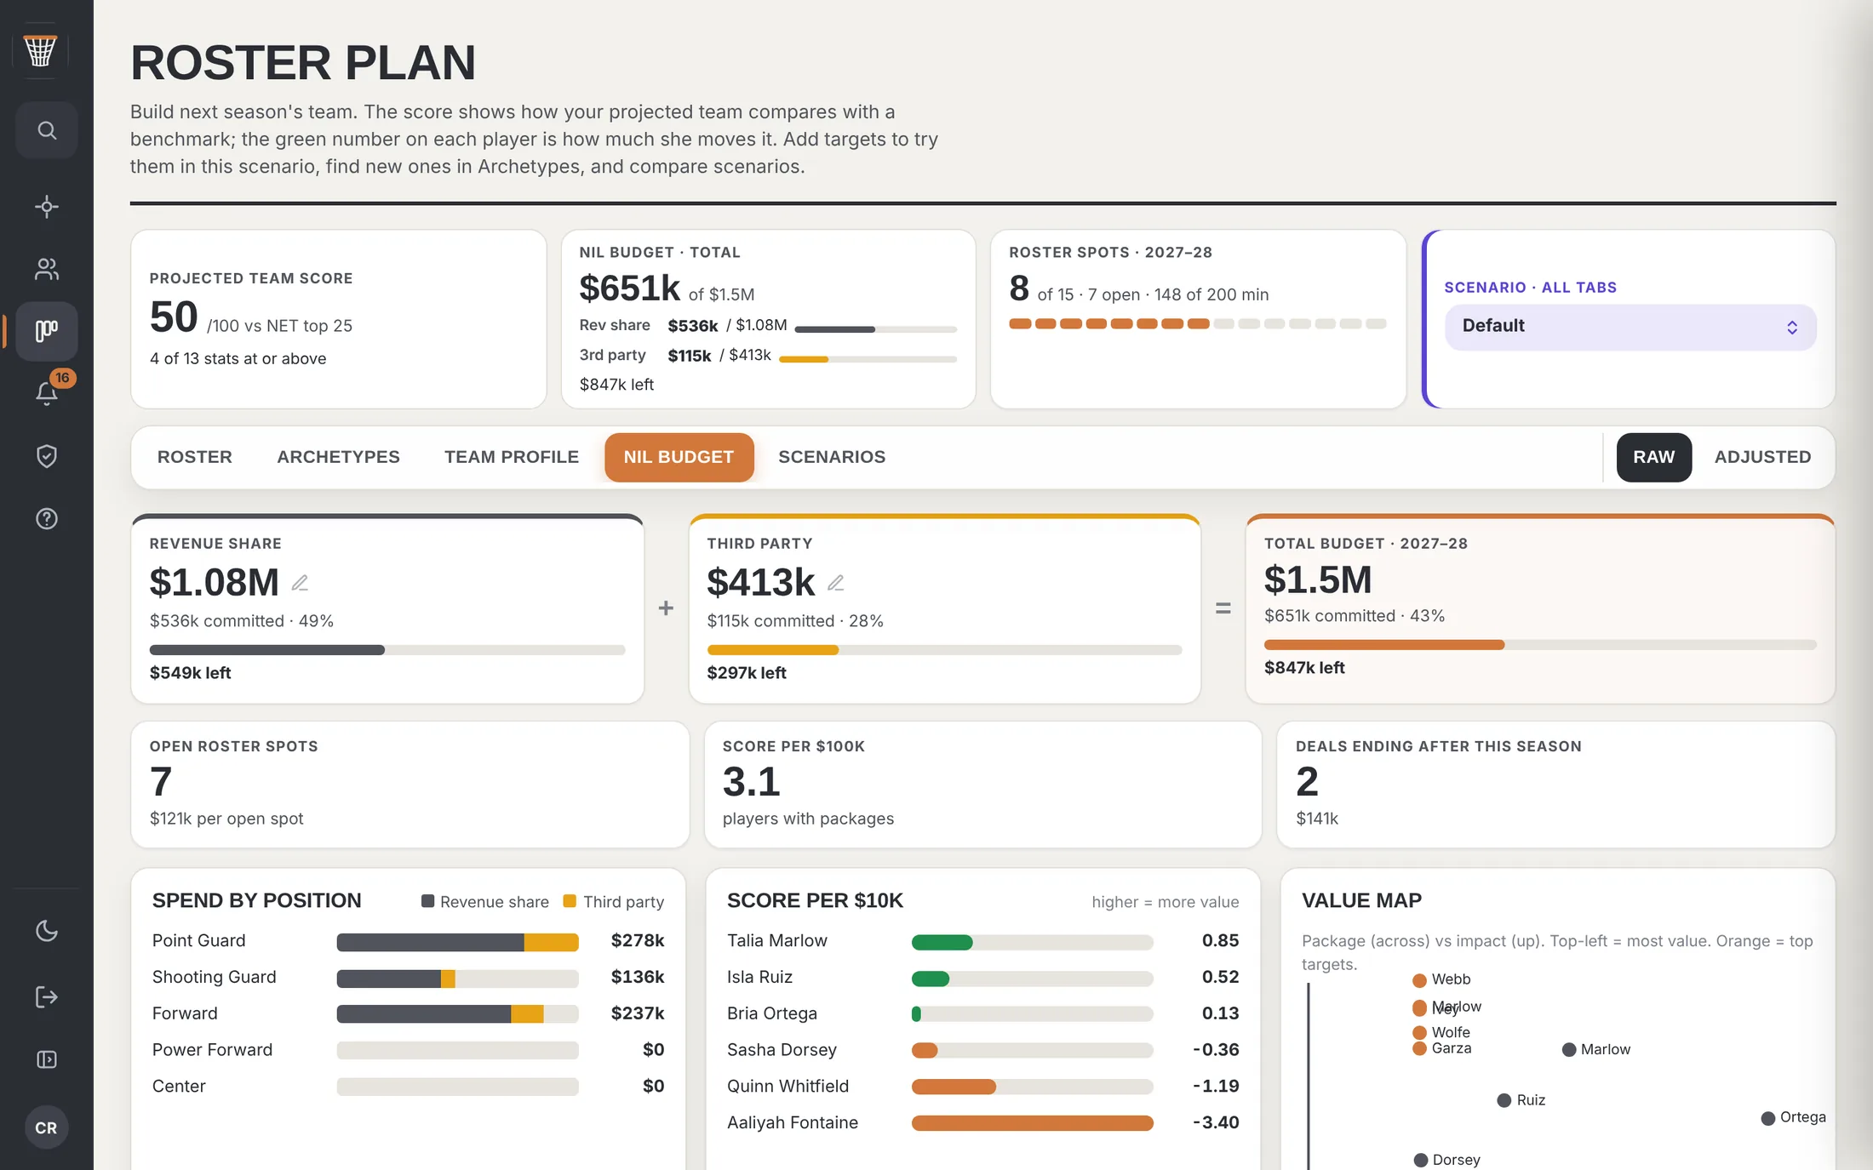Toggle dark mode moon icon

coord(47,931)
